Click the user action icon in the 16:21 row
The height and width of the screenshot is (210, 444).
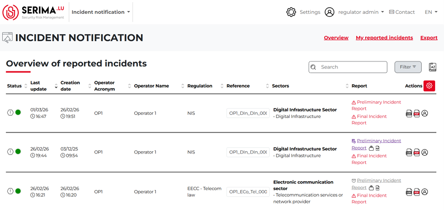pos(425,192)
